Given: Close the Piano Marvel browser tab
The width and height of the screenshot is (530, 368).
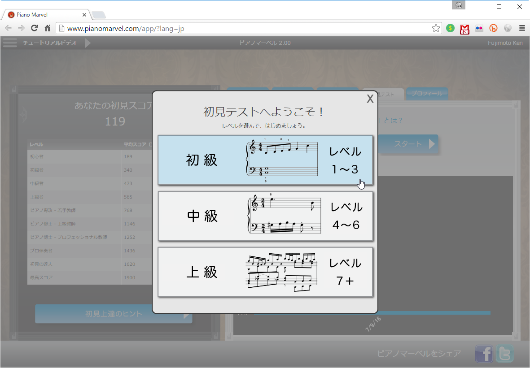Looking at the screenshot, I should 84,15.
